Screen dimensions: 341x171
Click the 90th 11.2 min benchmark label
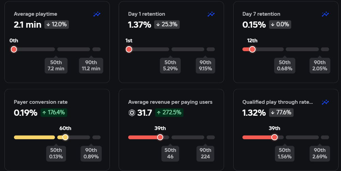[91, 66]
